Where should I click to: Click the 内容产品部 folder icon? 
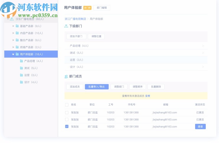coord(17,33)
